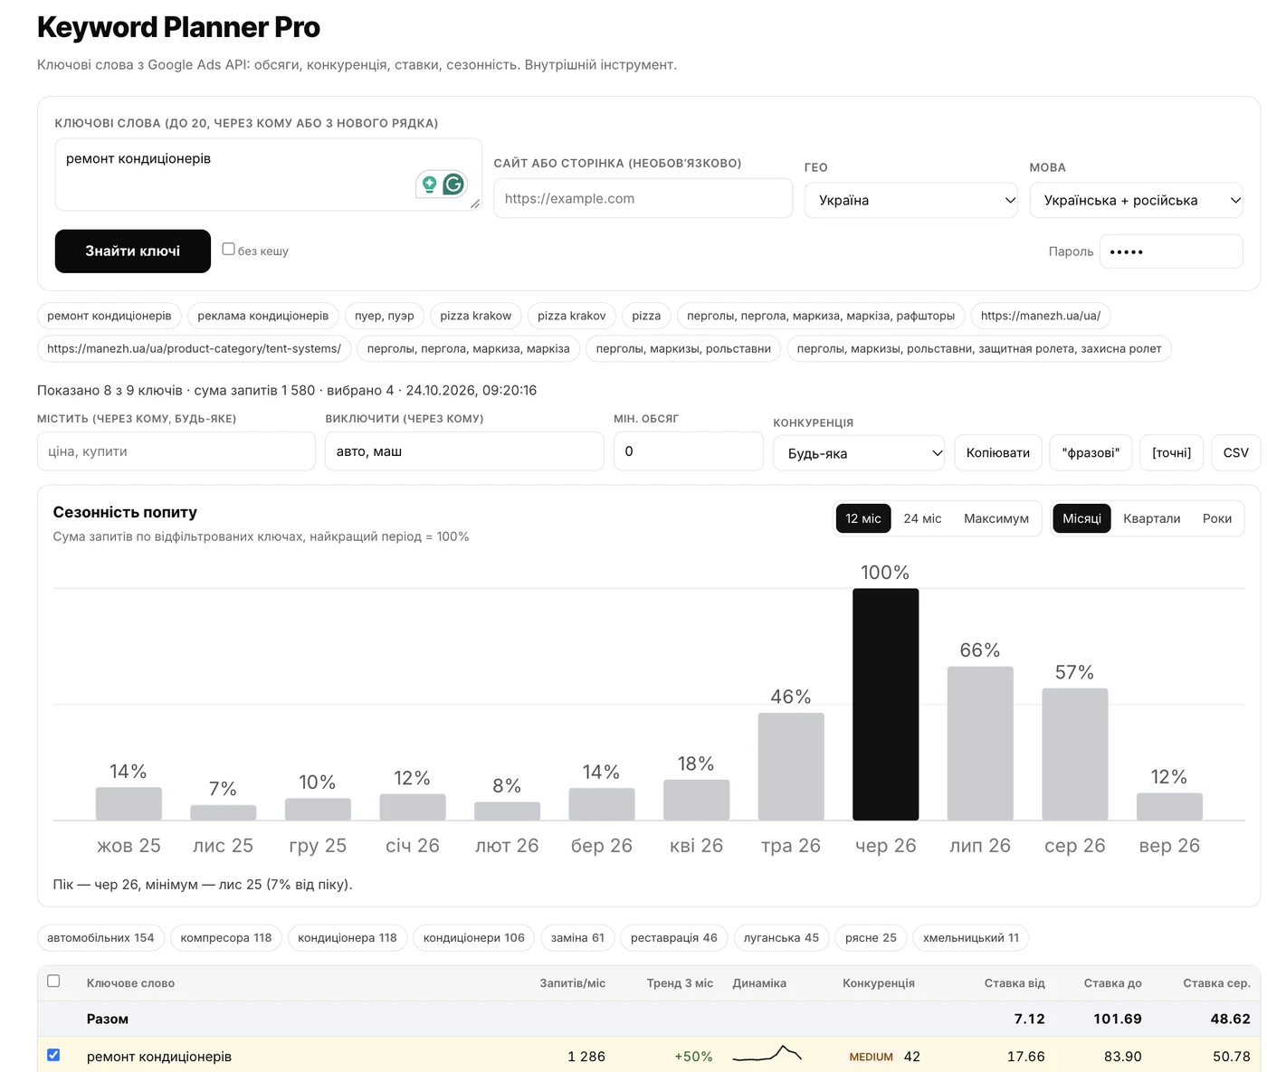
Task: Click the green lightbulb extension icon
Action: tap(429, 185)
